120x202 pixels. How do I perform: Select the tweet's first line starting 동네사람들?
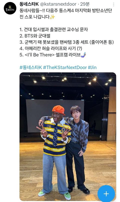click(66, 10)
